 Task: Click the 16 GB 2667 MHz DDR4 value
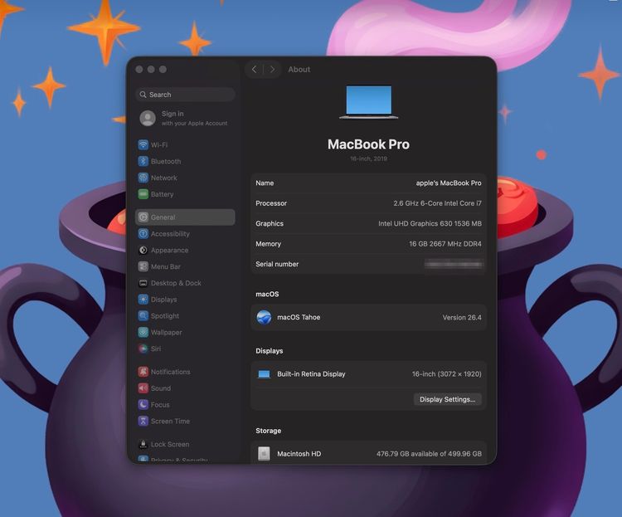pos(445,244)
